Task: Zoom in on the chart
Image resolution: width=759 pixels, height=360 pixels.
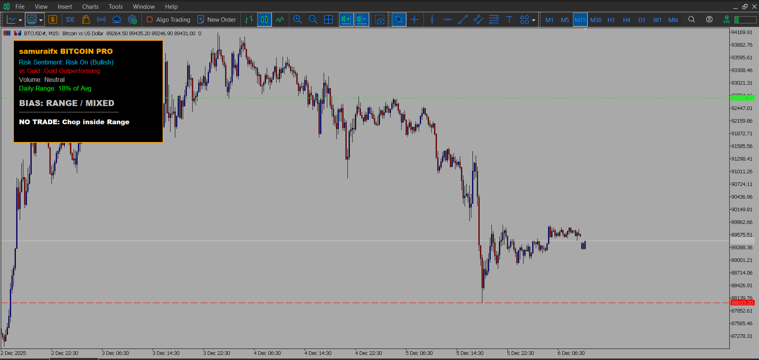Action: click(298, 19)
